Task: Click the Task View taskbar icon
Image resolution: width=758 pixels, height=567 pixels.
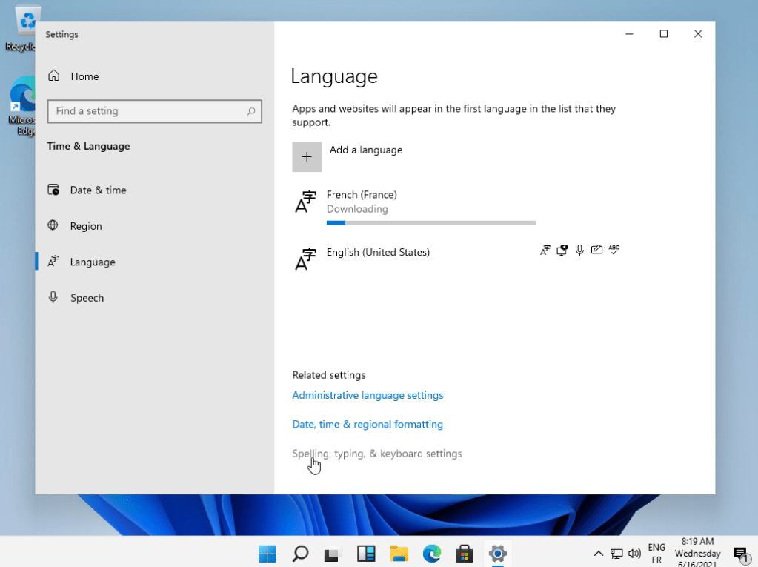Action: pos(333,554)
